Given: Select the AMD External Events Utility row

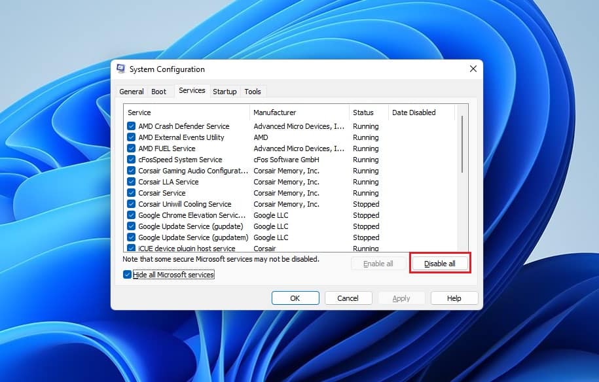Looking at the screenshot, I should (181, 137).
